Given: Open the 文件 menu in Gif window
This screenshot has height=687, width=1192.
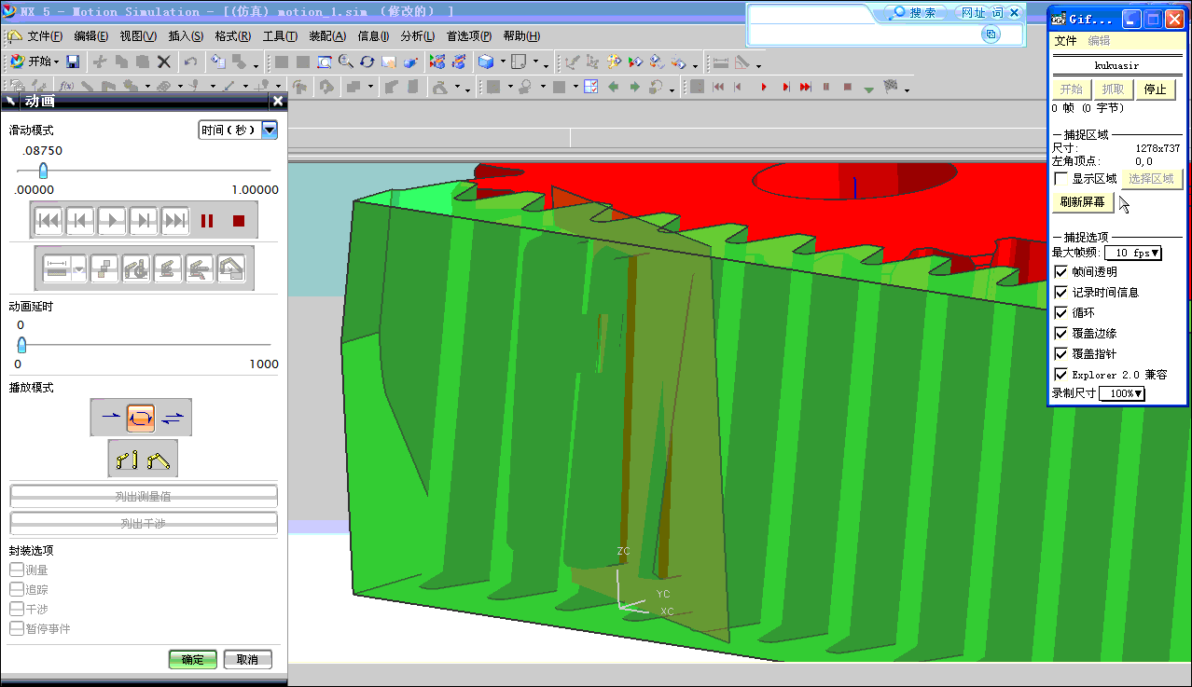Looking at the screenshot, I should (x=1065, y=41).
